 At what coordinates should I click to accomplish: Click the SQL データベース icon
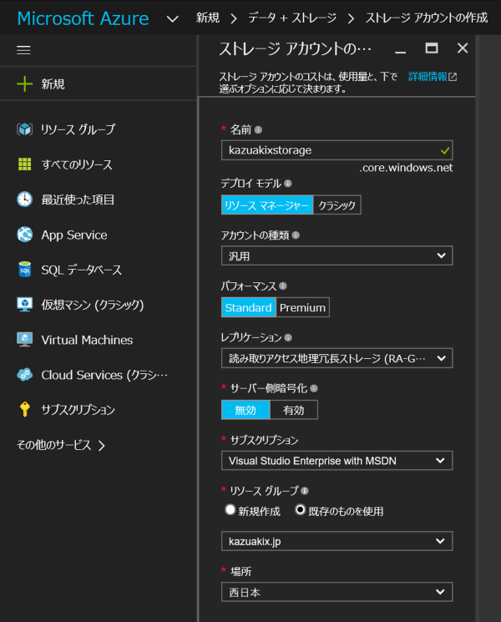pyautogui.click(x=24, y=270)
